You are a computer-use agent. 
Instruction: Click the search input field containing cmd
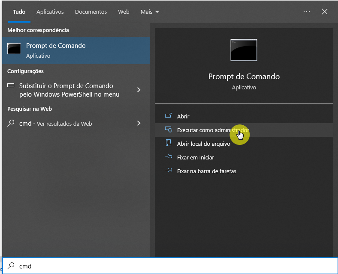click(x=170, y=266)
